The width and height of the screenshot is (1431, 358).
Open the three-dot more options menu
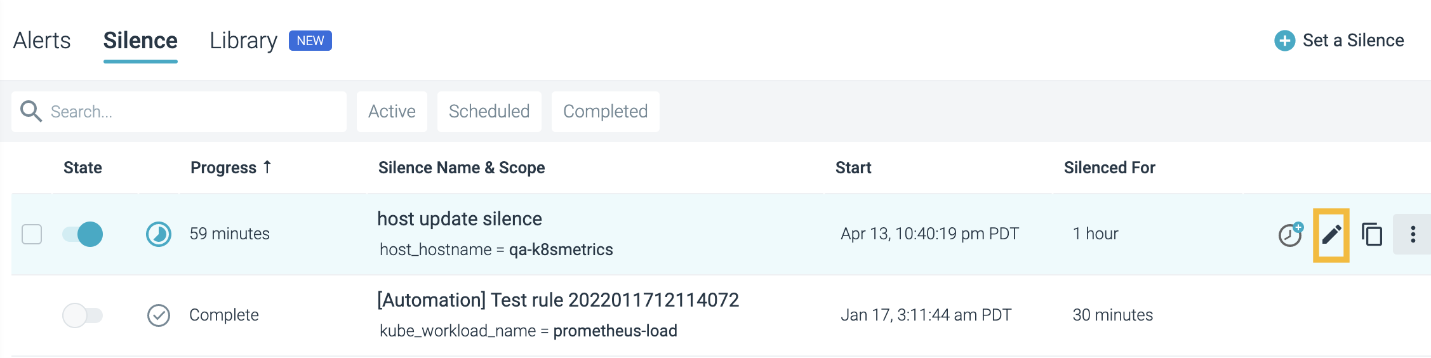pos(1413,234)
